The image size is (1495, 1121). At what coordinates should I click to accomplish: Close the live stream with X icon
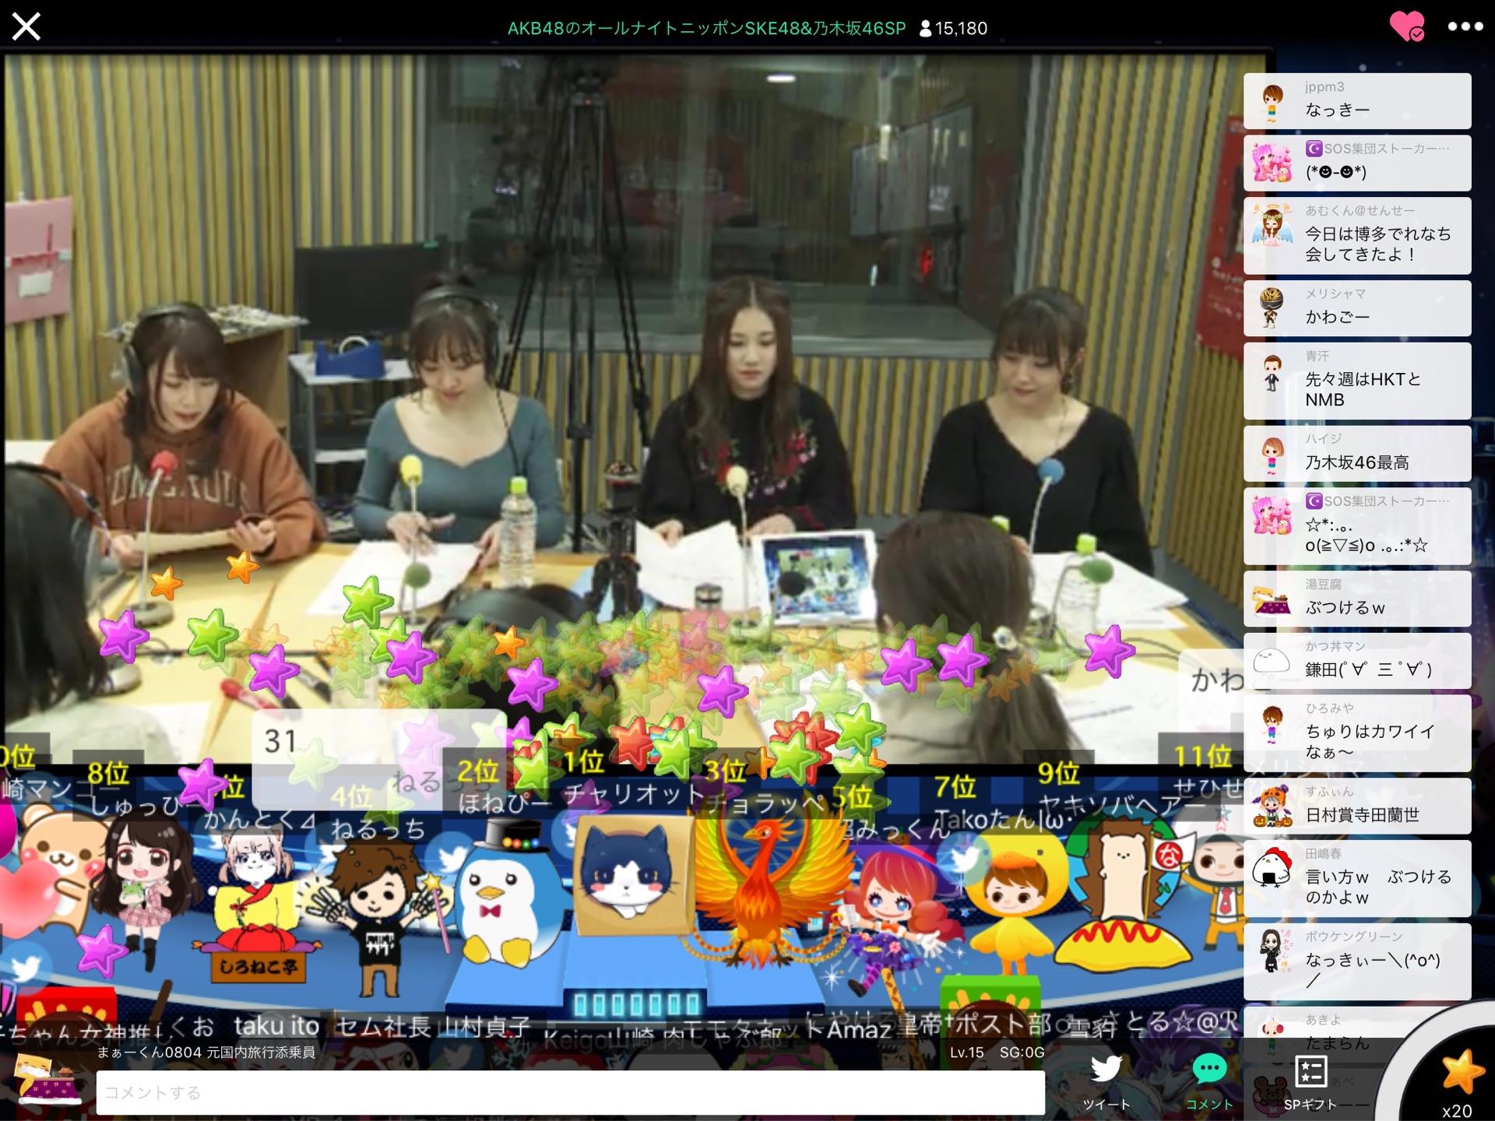tap(26, 27)
